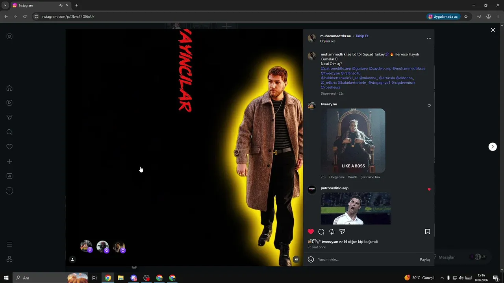Click the Yorum ekle comment field

click(x=367, y=259)
